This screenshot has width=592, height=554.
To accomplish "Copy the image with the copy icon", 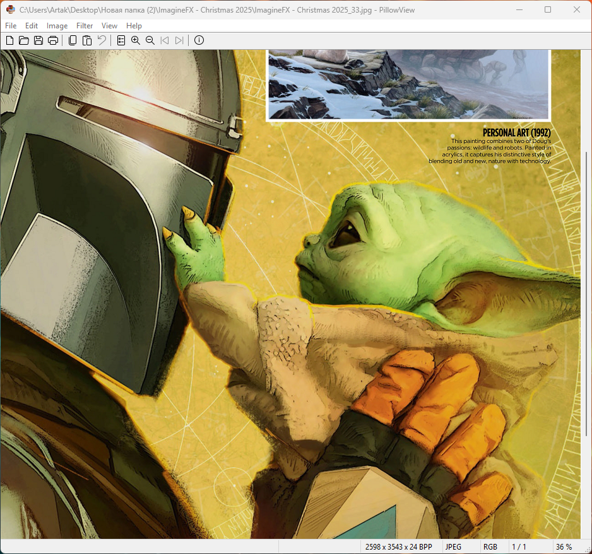I will pyautogui.click(x=73, y=40).
